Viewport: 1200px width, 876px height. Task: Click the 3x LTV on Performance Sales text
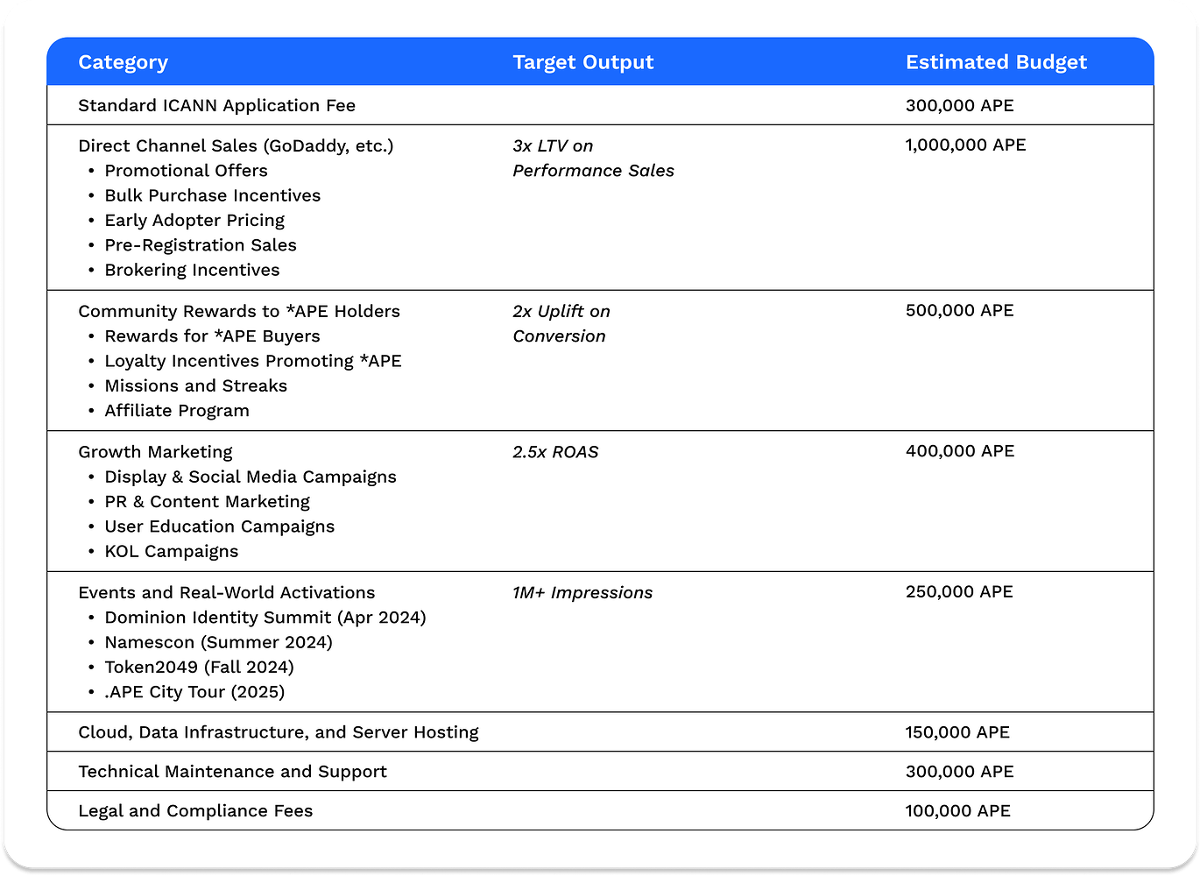click(593, 159)
